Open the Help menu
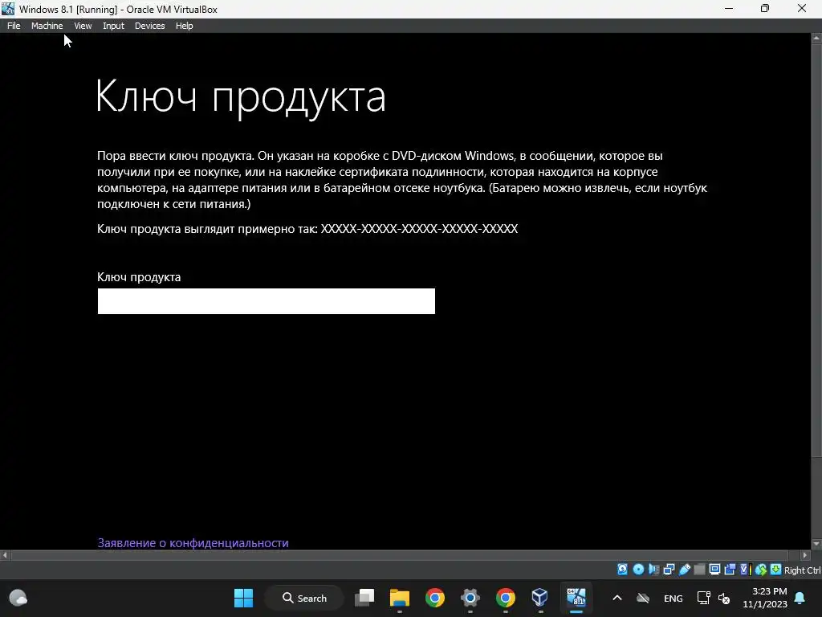Viewport: 822px width, 617px height. (184, 26)
